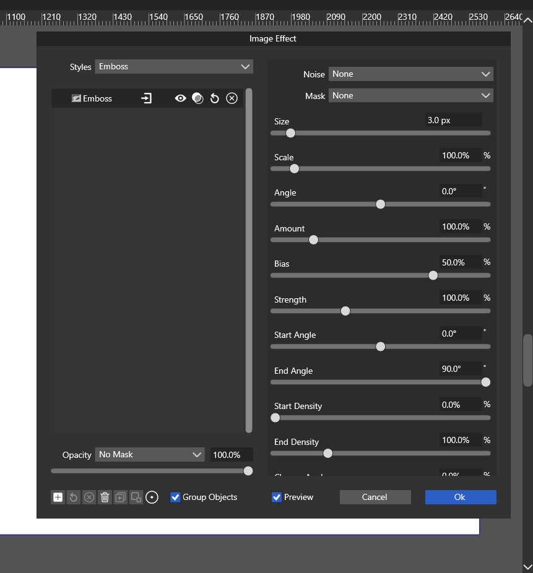Click the import arrow icon on the Emboss row

[x=146, y=98]
